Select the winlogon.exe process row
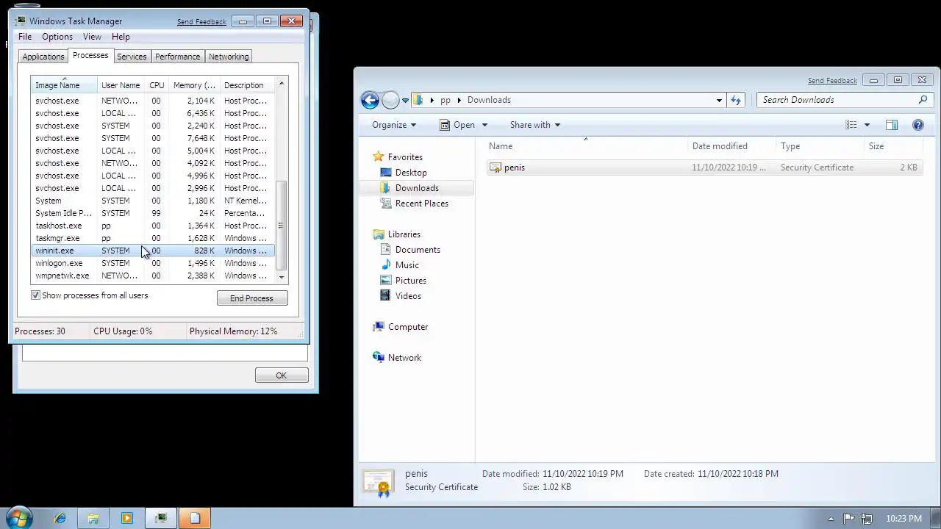 click(x=152, y=263)
